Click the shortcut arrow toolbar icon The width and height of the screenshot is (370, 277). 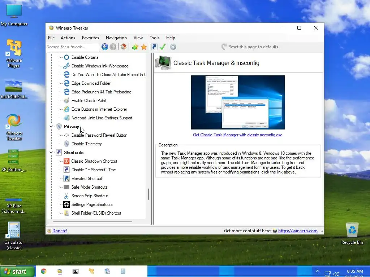(x=154, y=47)
